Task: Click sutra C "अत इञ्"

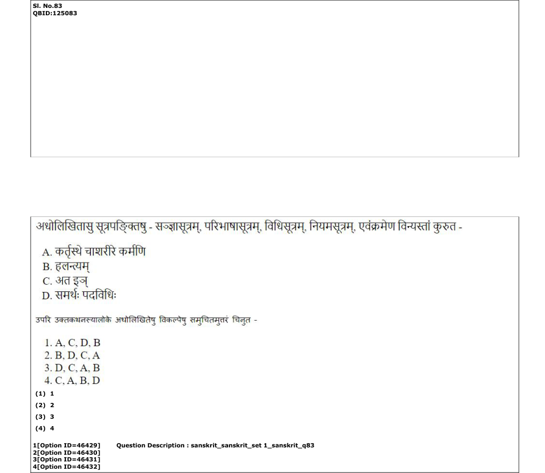Action: click(65, 281)
